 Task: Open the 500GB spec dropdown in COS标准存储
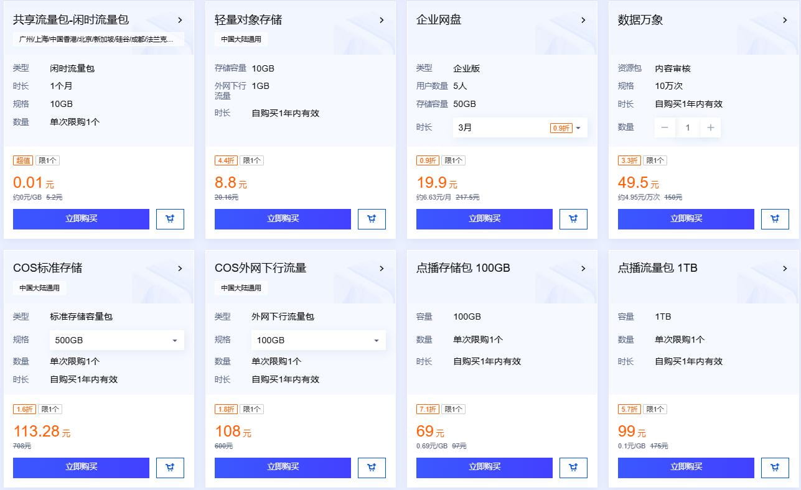click(x=116, y=340)
